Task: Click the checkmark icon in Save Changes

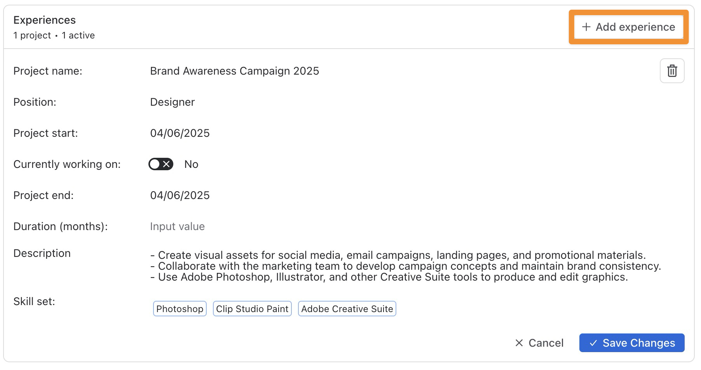Action: click(x=593, y=343)
